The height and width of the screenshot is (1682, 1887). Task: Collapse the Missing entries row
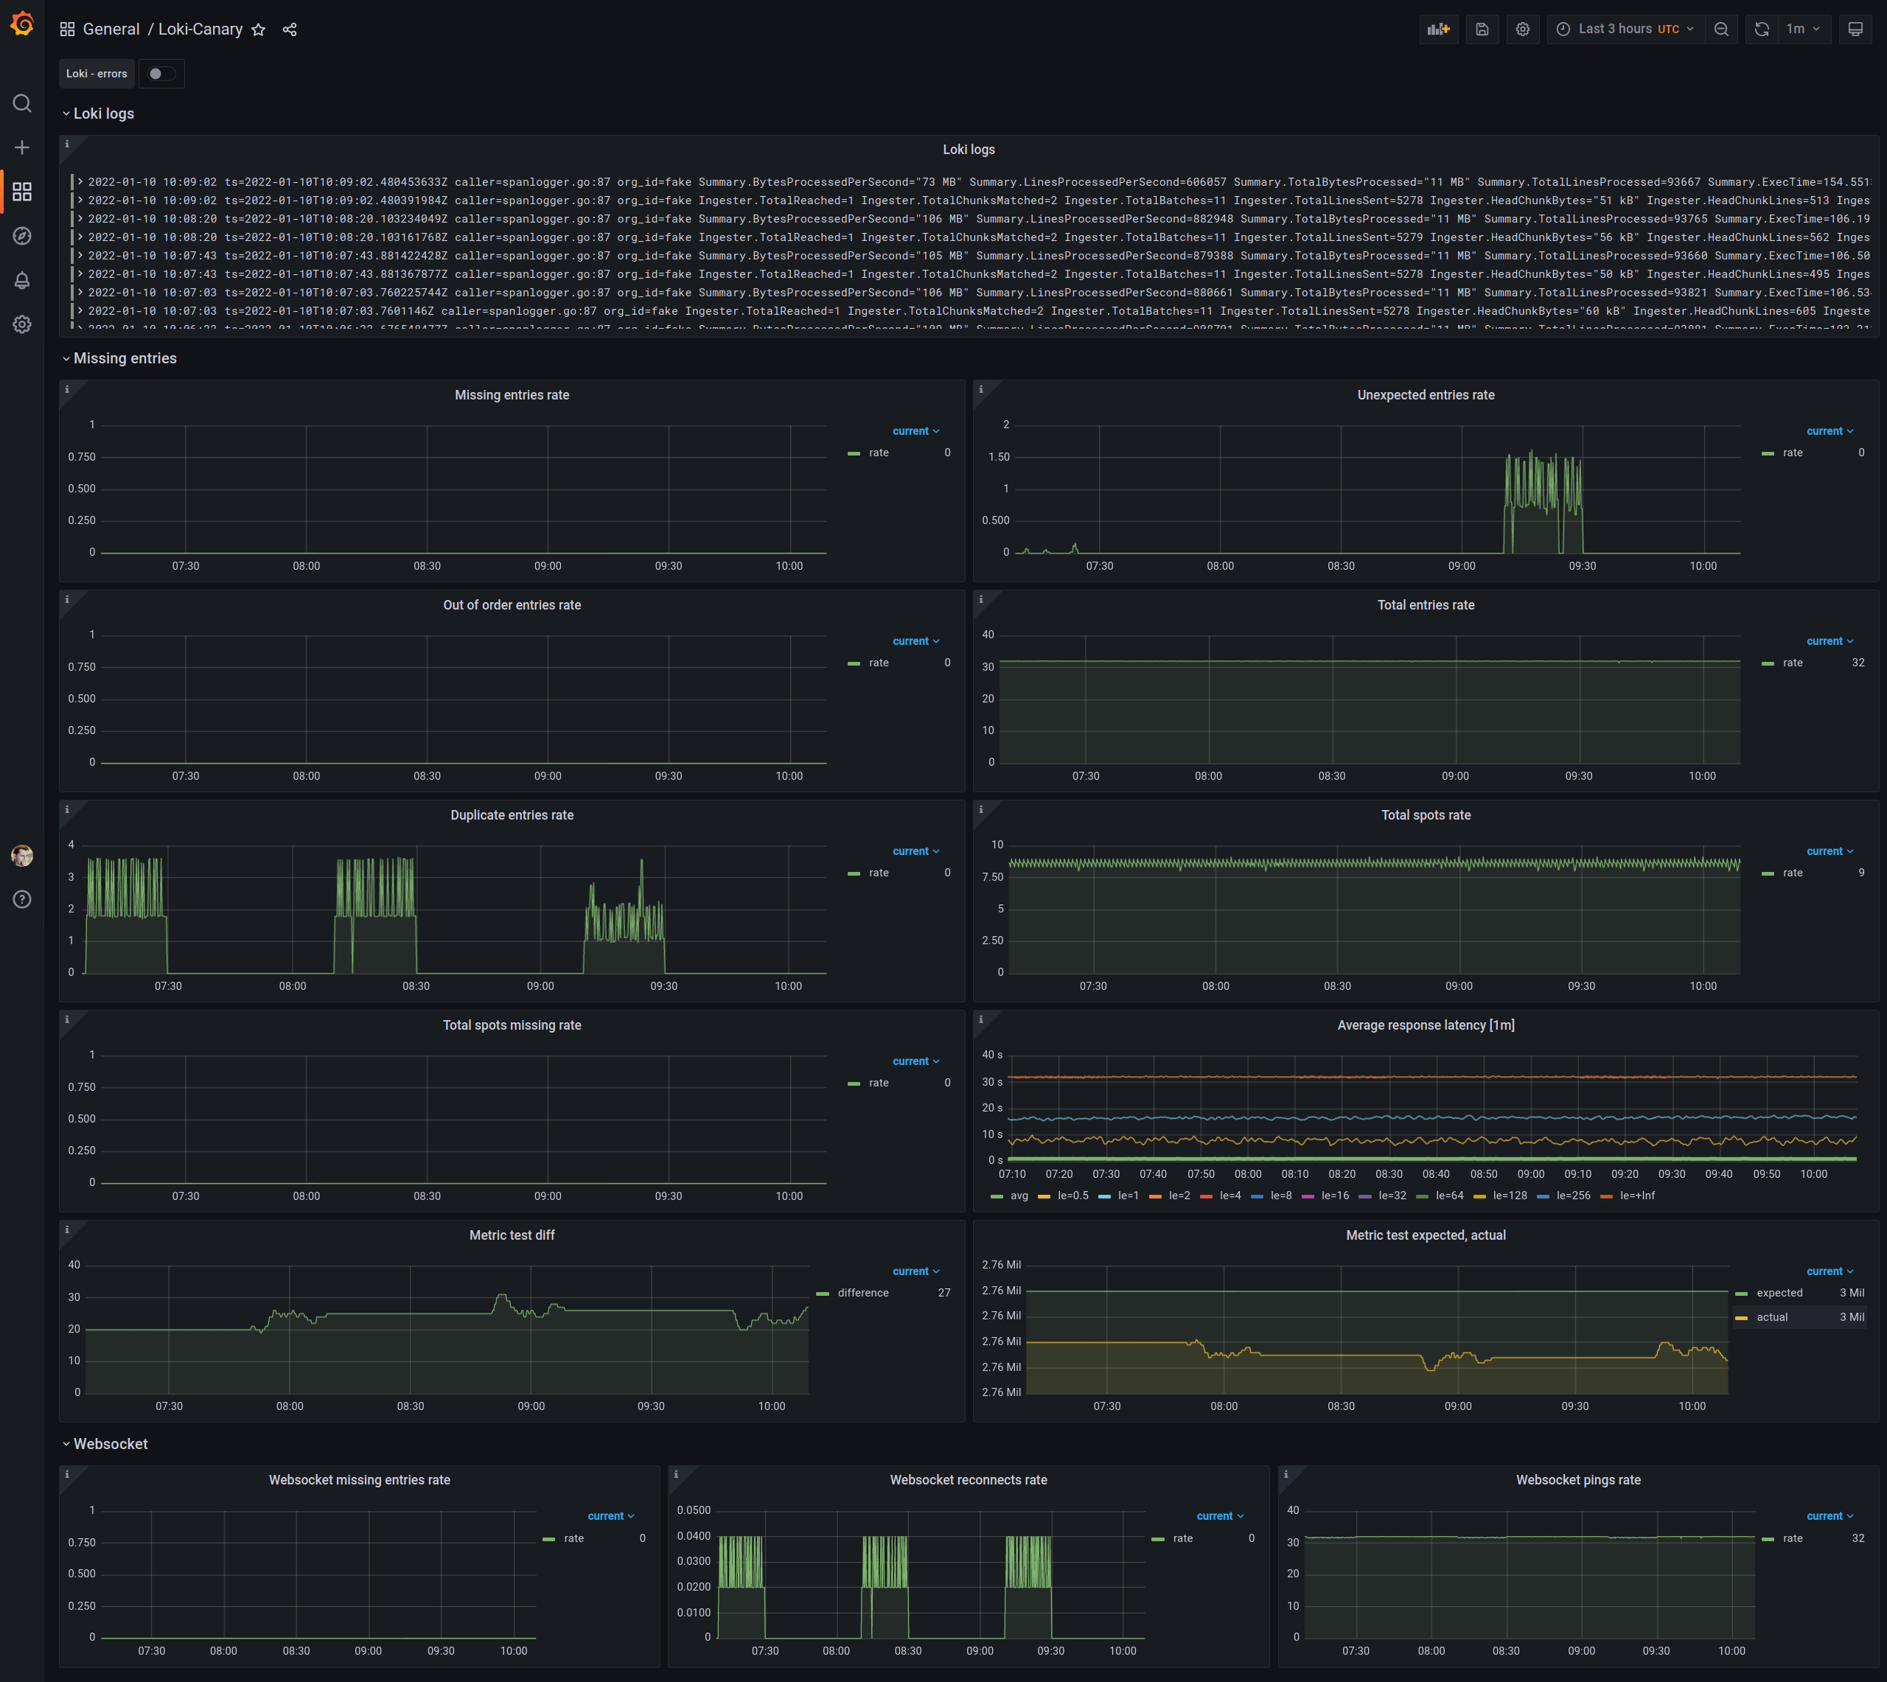point(124,358)
